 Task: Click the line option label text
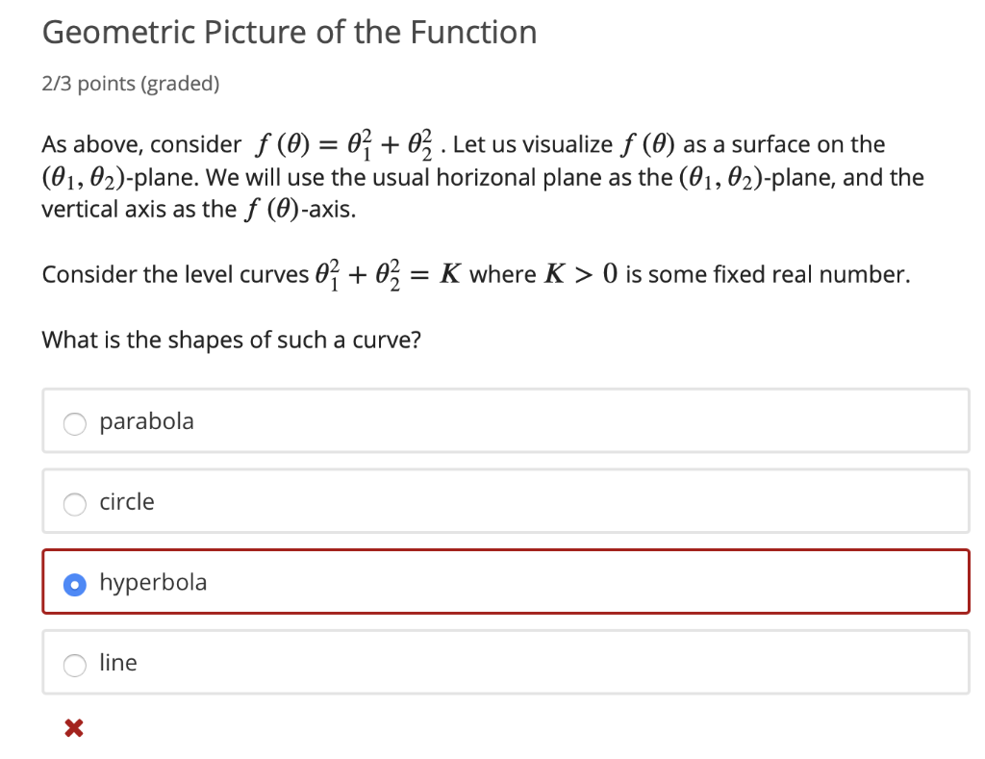(118, 663)
